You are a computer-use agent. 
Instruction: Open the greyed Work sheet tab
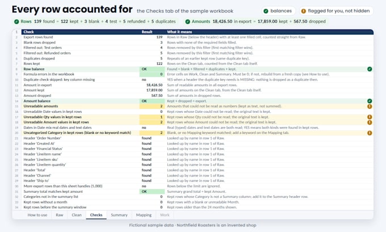pyautogui.click(x=165, y=215)
